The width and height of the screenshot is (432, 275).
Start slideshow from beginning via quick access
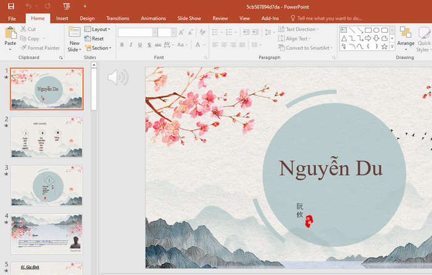66,6
